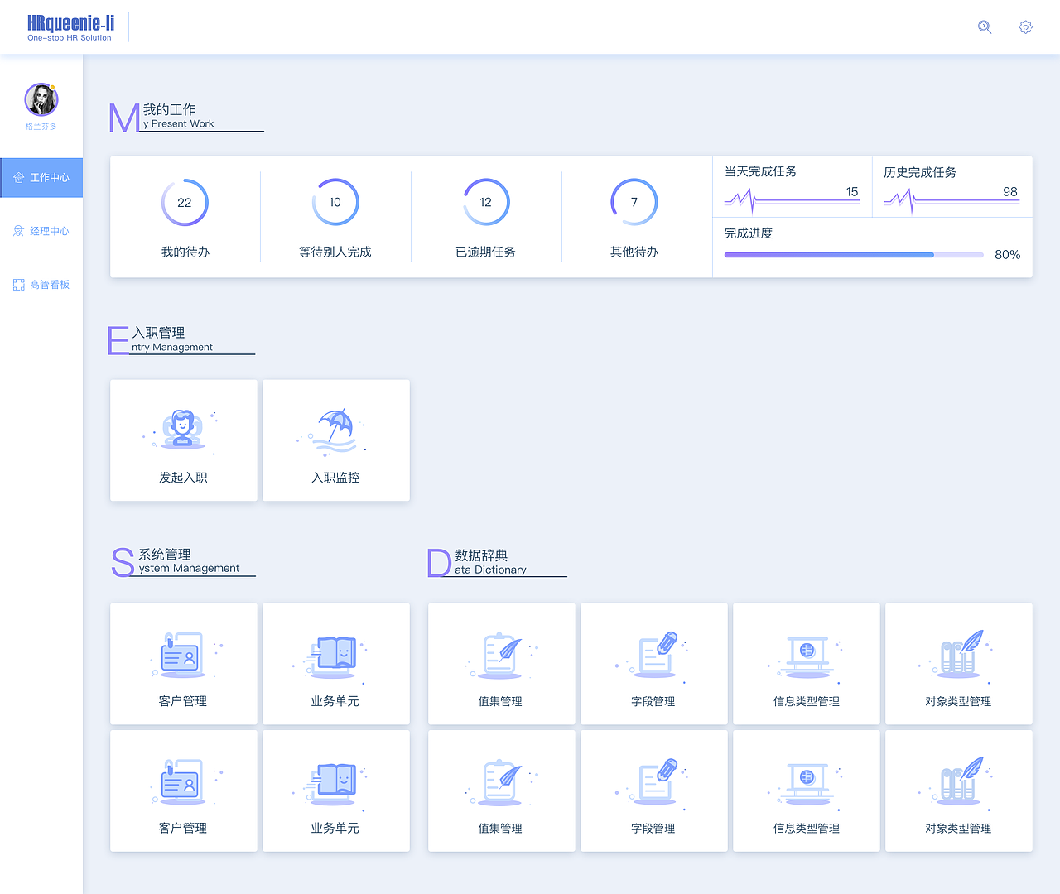This screenshot has width=1060, height=894.
Task: Click the 工作中心 home icon
Action: (19, 178)
